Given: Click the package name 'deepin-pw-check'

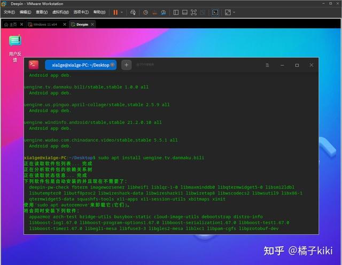Looking at the screenshot, I should (x=49, y=187).
